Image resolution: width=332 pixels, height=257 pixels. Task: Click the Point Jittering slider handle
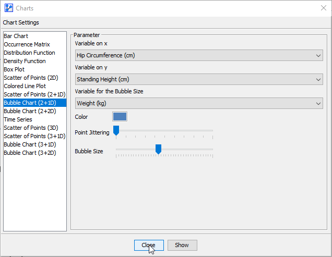(x=116, y=130)
